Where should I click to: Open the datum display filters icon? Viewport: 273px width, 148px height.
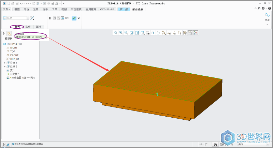[x=164, y=33]
